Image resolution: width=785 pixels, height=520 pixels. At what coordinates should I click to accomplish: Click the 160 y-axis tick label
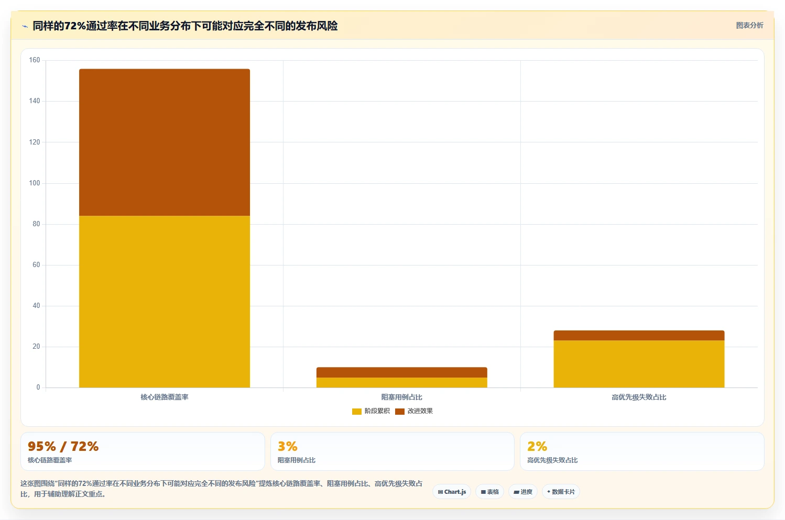point(35,60)
